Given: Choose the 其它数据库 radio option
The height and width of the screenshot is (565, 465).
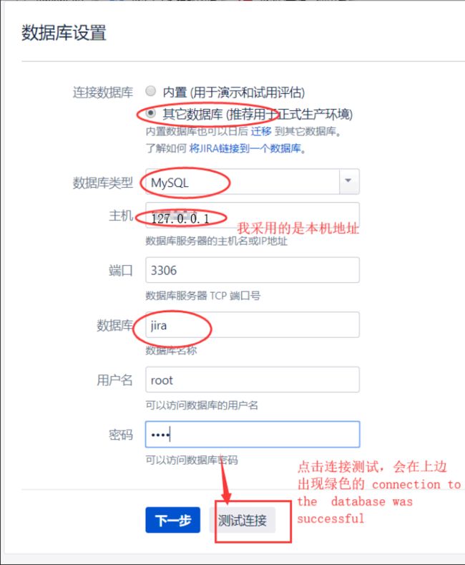Looking at the screenshot, I should (x=151, y=113).
